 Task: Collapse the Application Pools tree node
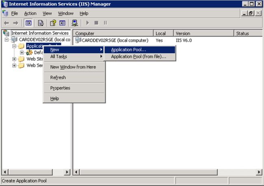(x=14, y=46)
